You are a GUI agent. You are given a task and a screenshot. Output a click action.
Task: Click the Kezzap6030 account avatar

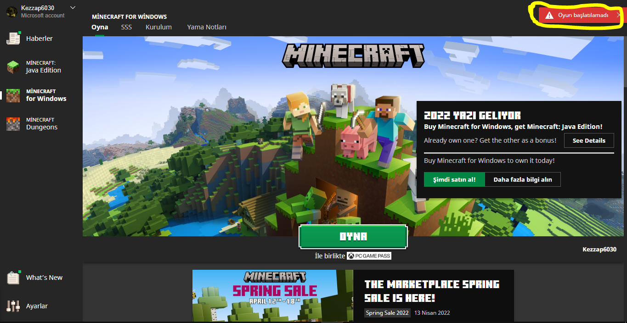point(11,12)
